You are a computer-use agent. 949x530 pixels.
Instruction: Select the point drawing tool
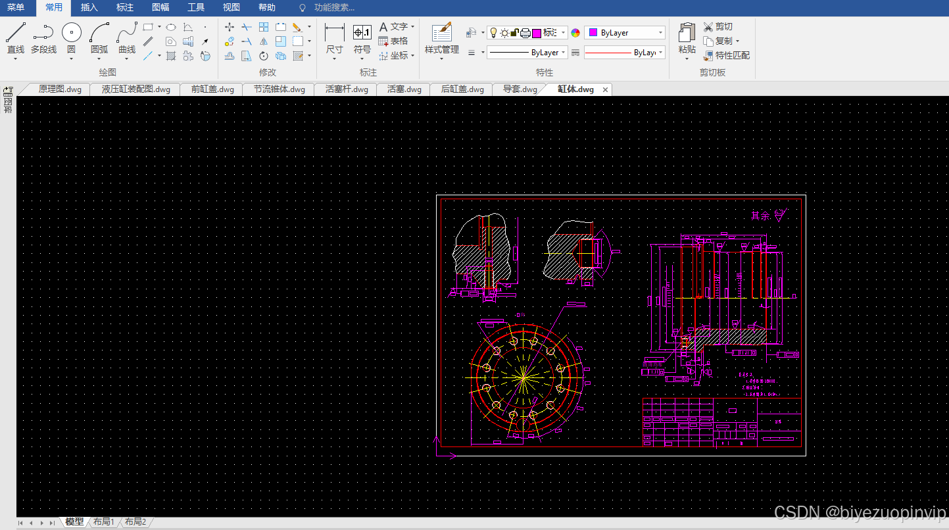pyautogui.click(x=205, y=27)
